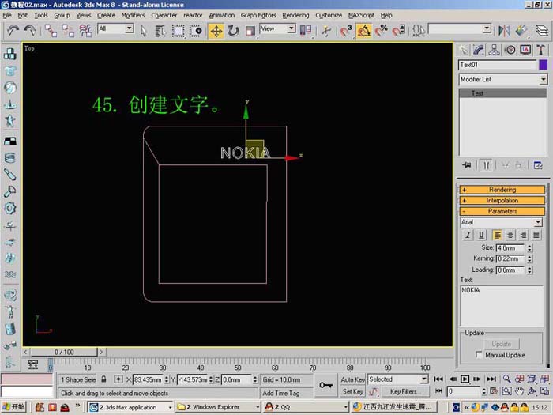This screenshot has width=553, height=415.
Task: Choose the Rectangular Selection Region tool
Action: 178,31
